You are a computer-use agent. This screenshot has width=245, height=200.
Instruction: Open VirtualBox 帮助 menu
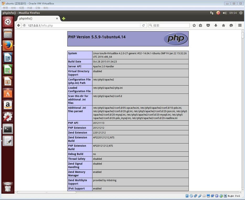(46, 8)
